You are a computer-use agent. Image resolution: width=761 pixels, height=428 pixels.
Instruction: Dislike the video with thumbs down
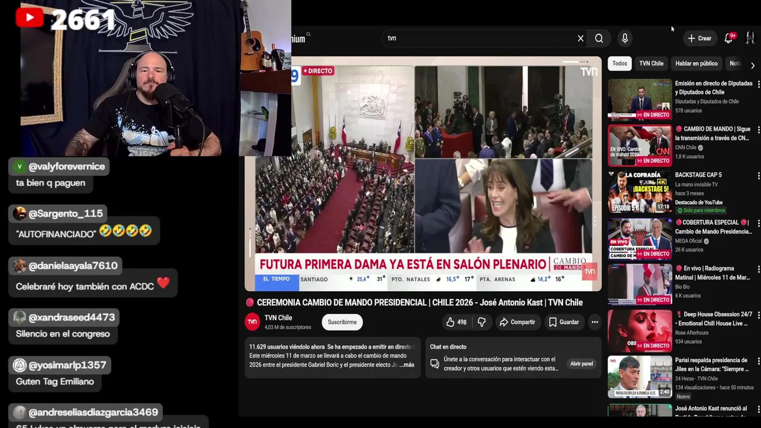pos(482,322)
